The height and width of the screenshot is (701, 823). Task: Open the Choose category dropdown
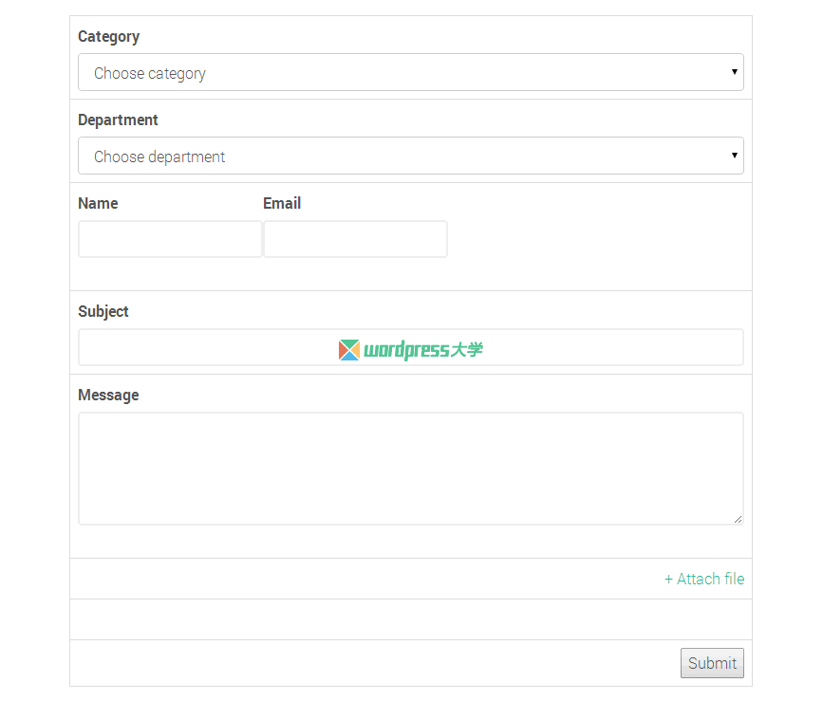point(410,72)
